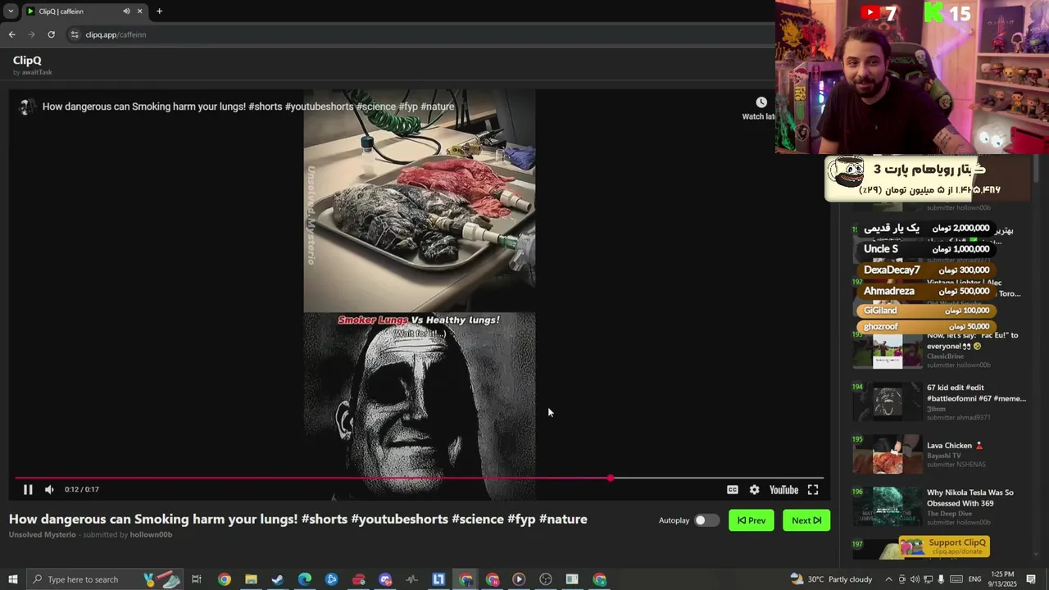This screenshot has height=590, width=1049.
Task: Switch ENG input language indicator
Action: [x=974, y=579]
